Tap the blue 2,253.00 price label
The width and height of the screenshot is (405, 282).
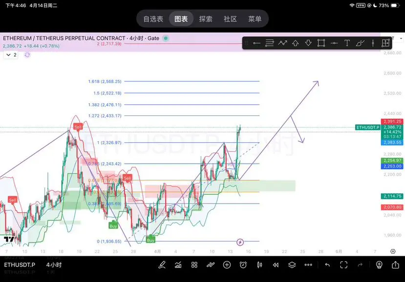[x=392, y=166]
